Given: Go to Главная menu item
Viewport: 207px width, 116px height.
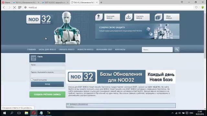Looking at the screenshot, I should click(31, 49).
